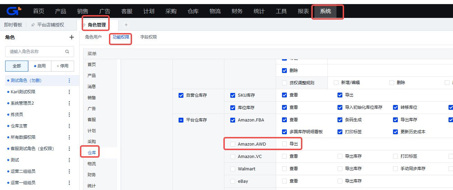
Task: Check 打印标签 in Amazon.VC row
Action: coord(395,156)
